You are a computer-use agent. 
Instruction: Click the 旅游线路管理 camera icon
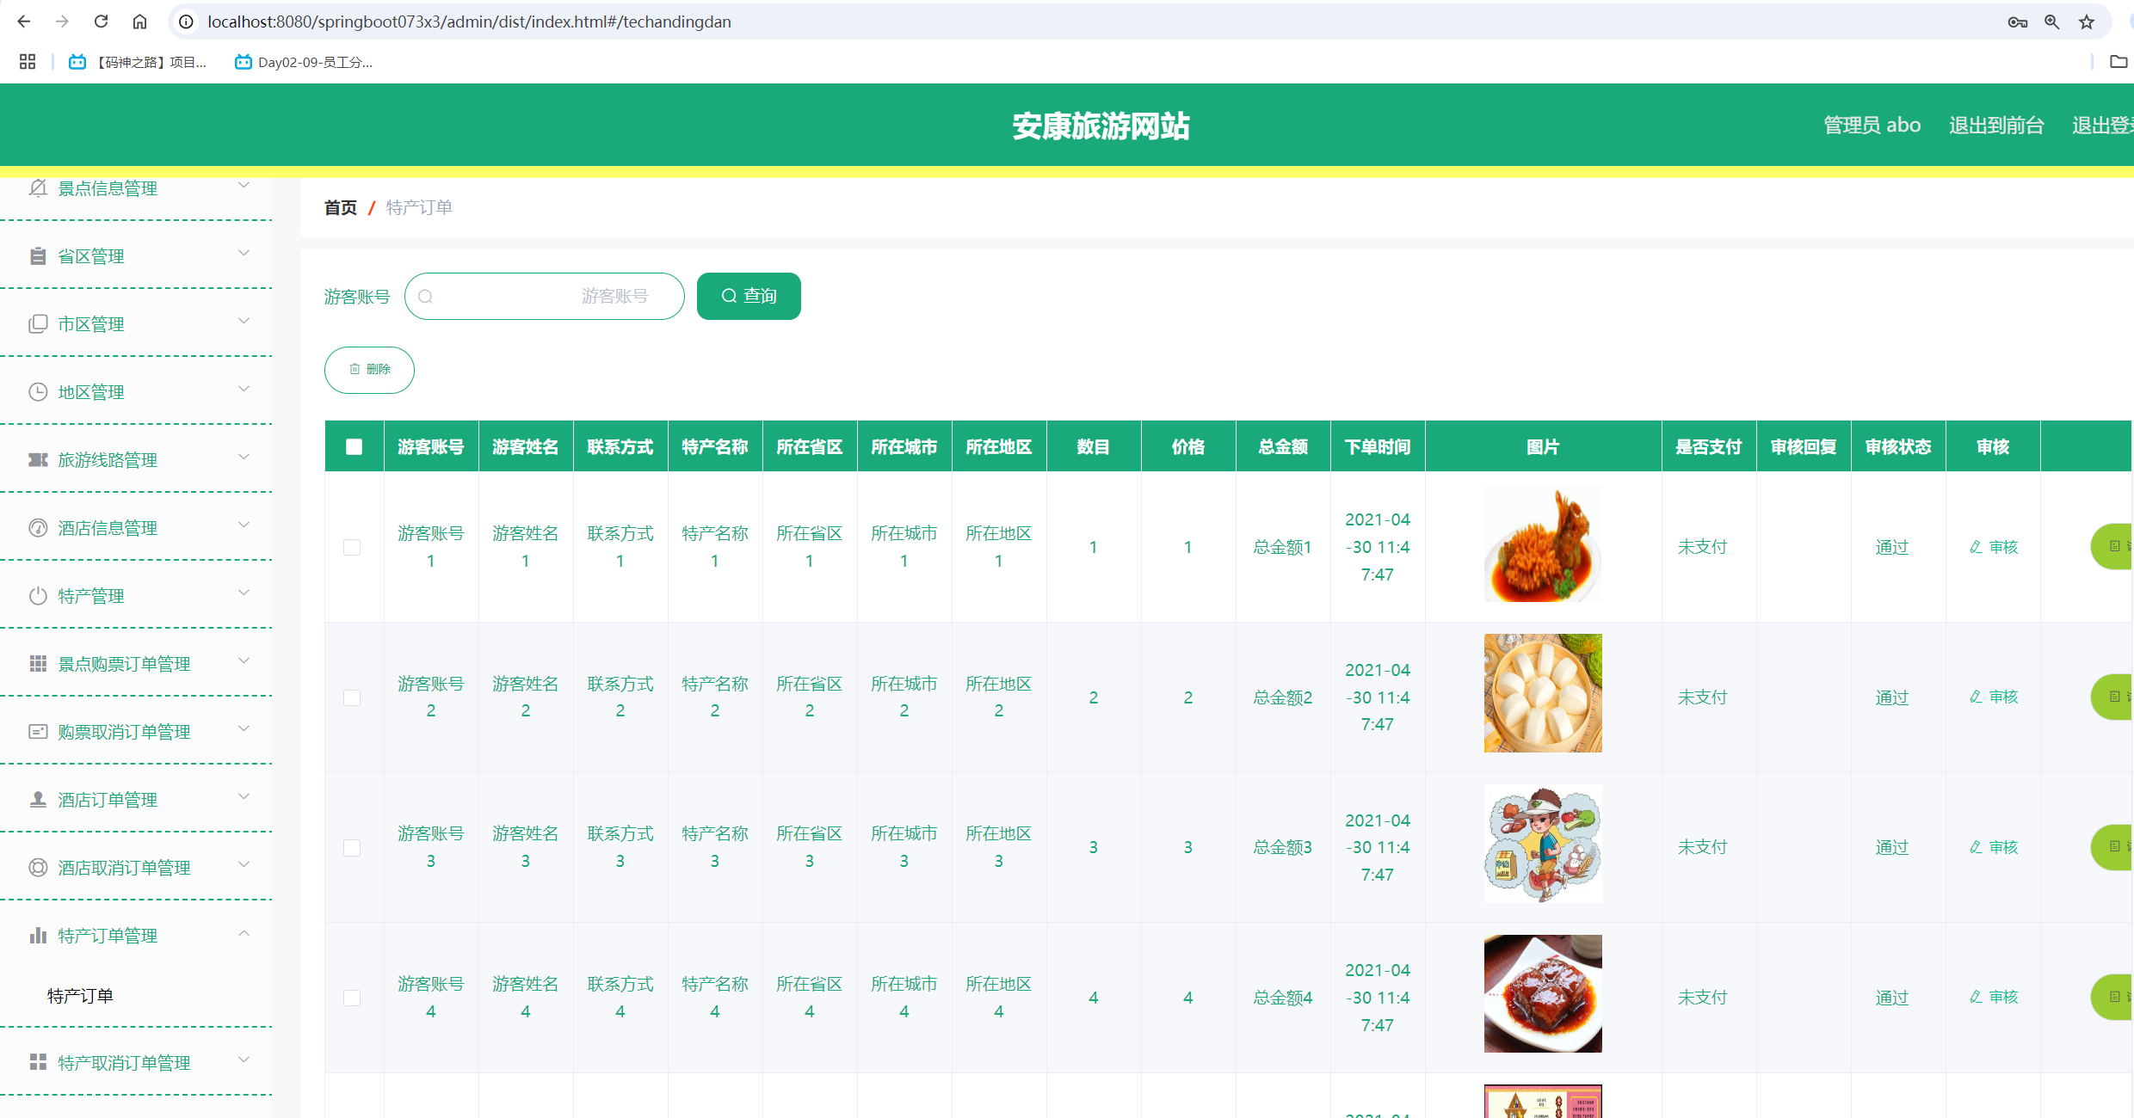coord(38,460)
